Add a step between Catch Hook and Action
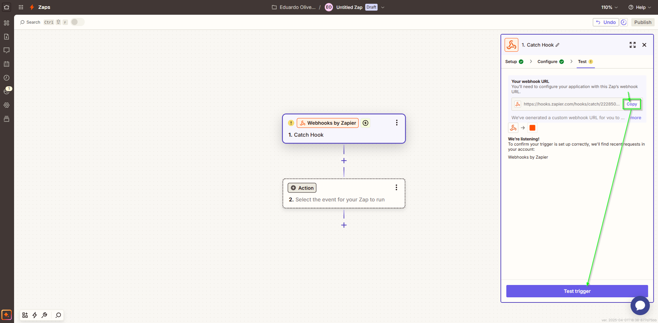 344,161
